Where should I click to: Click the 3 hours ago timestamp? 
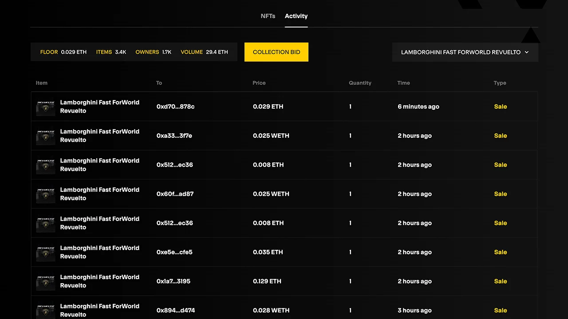pyautogui.click(x=414, y=310)
